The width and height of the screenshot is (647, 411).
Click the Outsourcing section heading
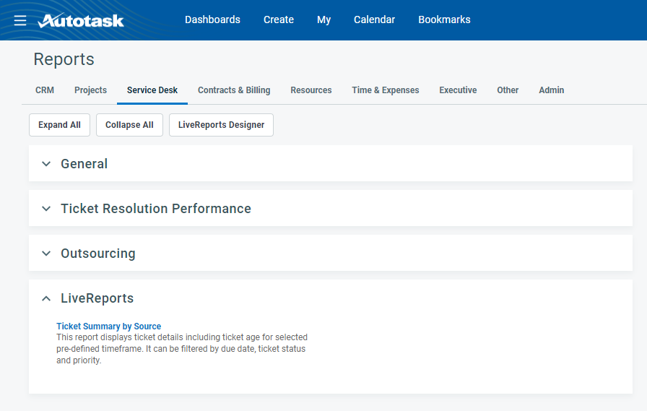point(98,254)
